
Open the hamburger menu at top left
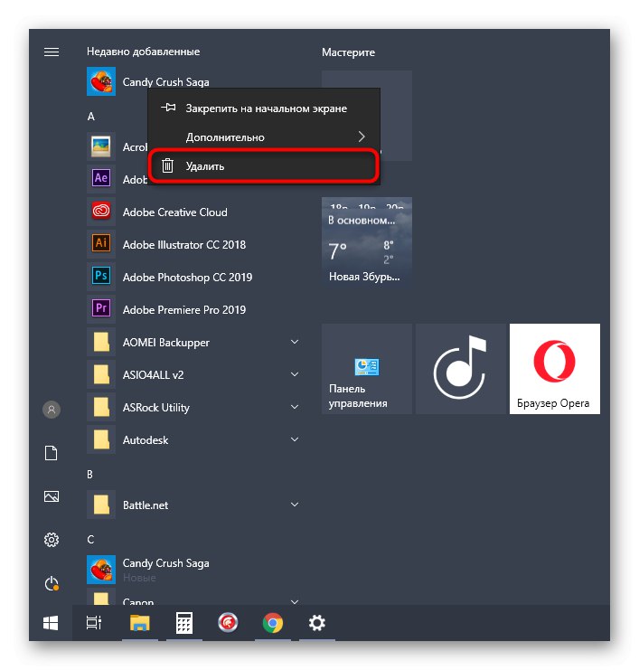pyautogui.click(x=52, y=52)
